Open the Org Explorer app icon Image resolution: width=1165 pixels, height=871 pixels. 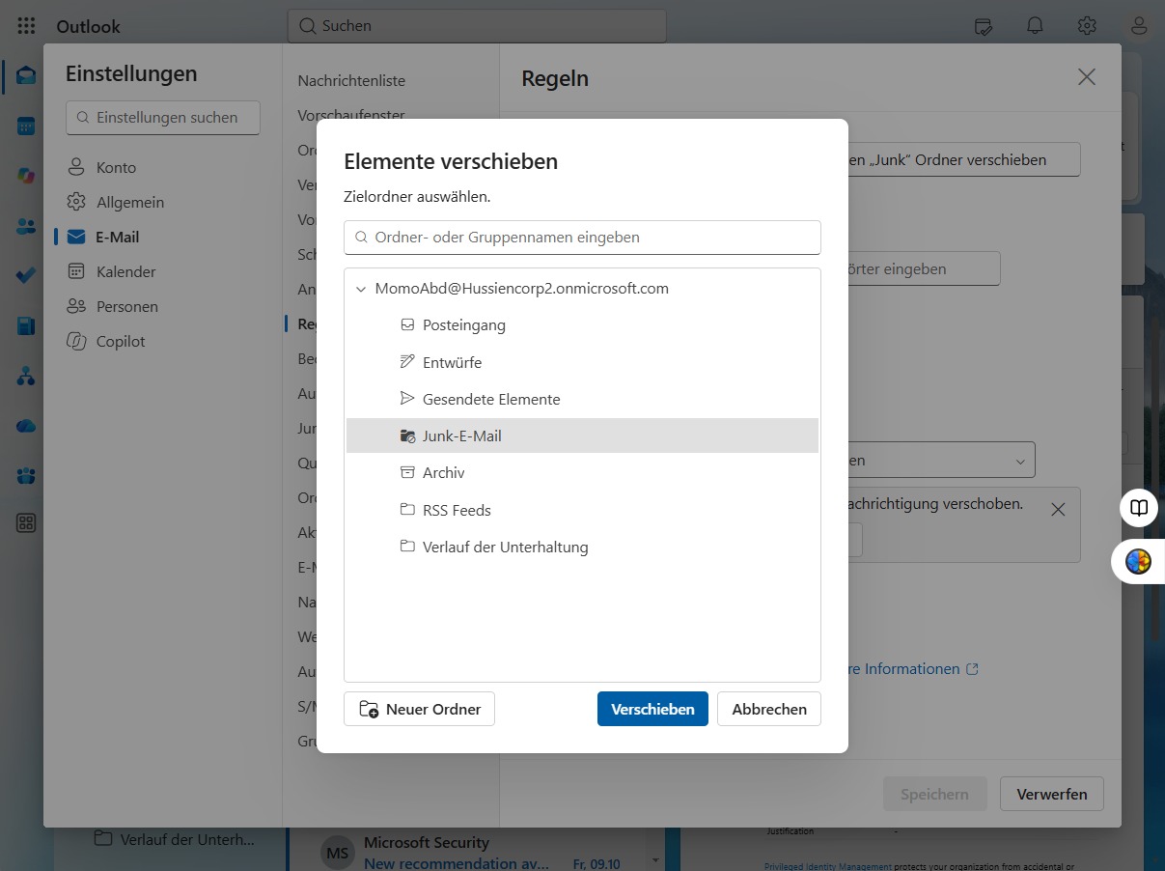pyautogui.click(x=26, y=377)
